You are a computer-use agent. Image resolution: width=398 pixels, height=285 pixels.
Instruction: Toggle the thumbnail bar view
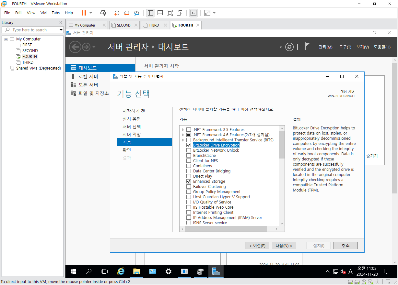click(160, 13)
